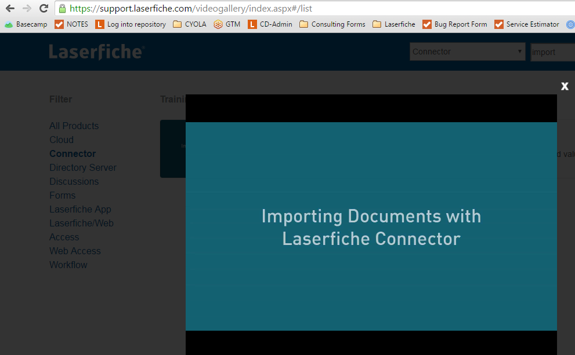Screen dimensions: 575x355
Task: Open the Consulting Forms bookmarks folder
Action: point(332,24)
